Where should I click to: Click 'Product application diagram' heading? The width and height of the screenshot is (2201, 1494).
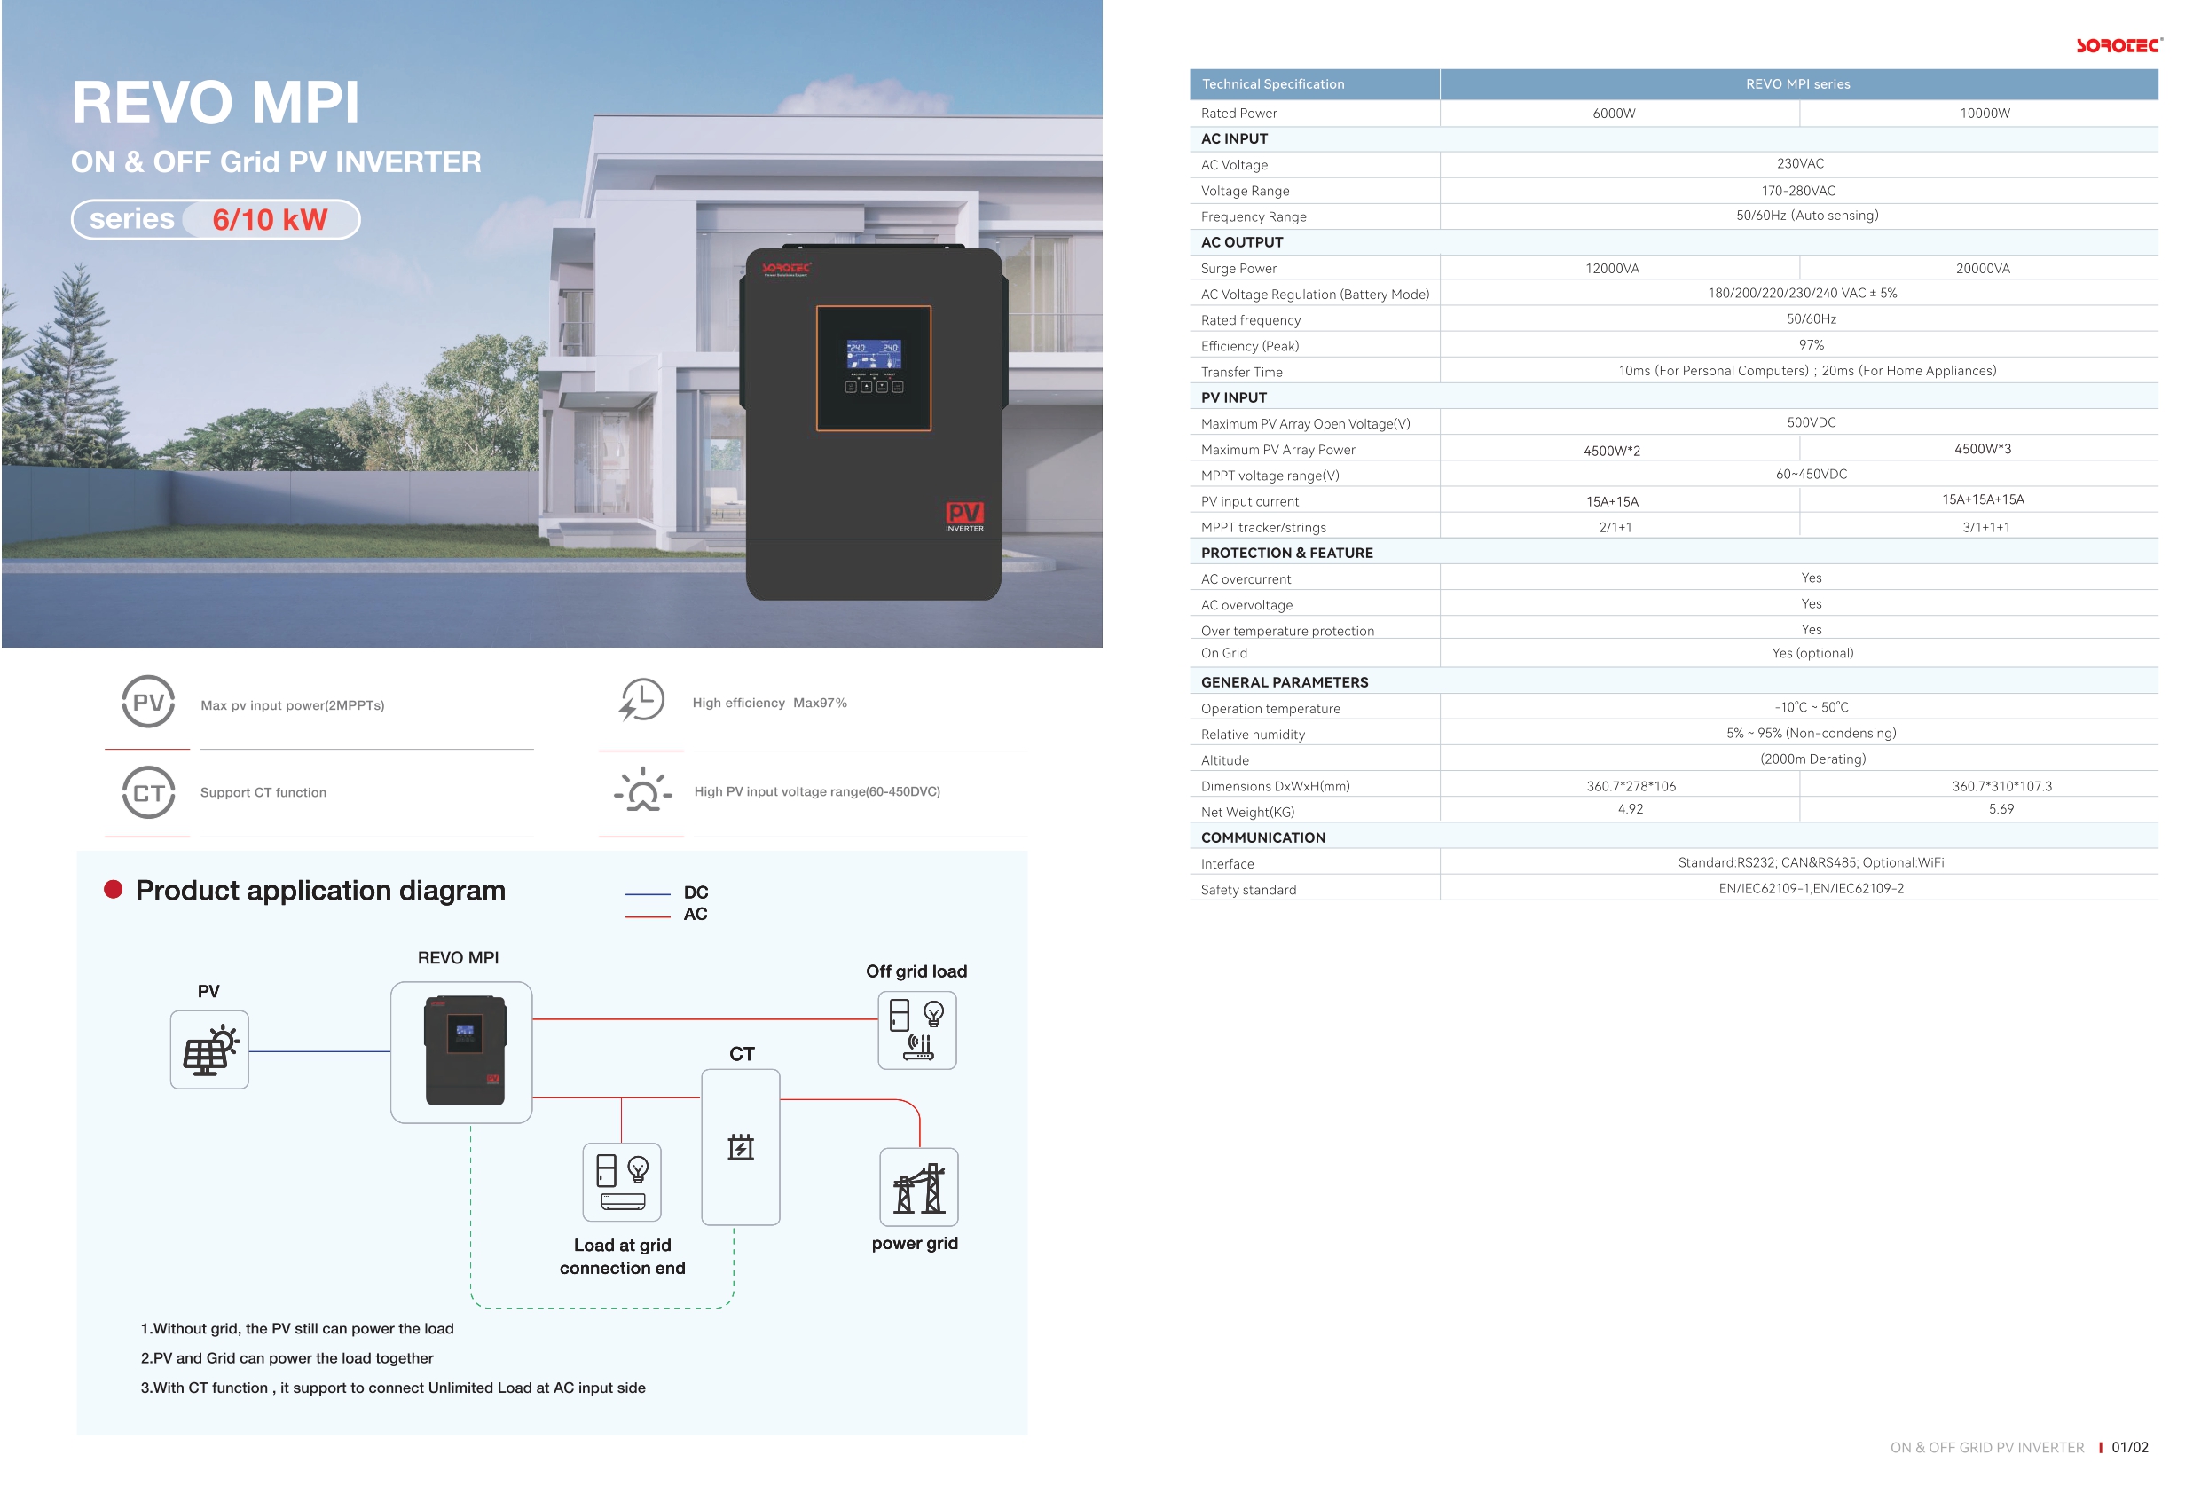[x=320, y=891]
